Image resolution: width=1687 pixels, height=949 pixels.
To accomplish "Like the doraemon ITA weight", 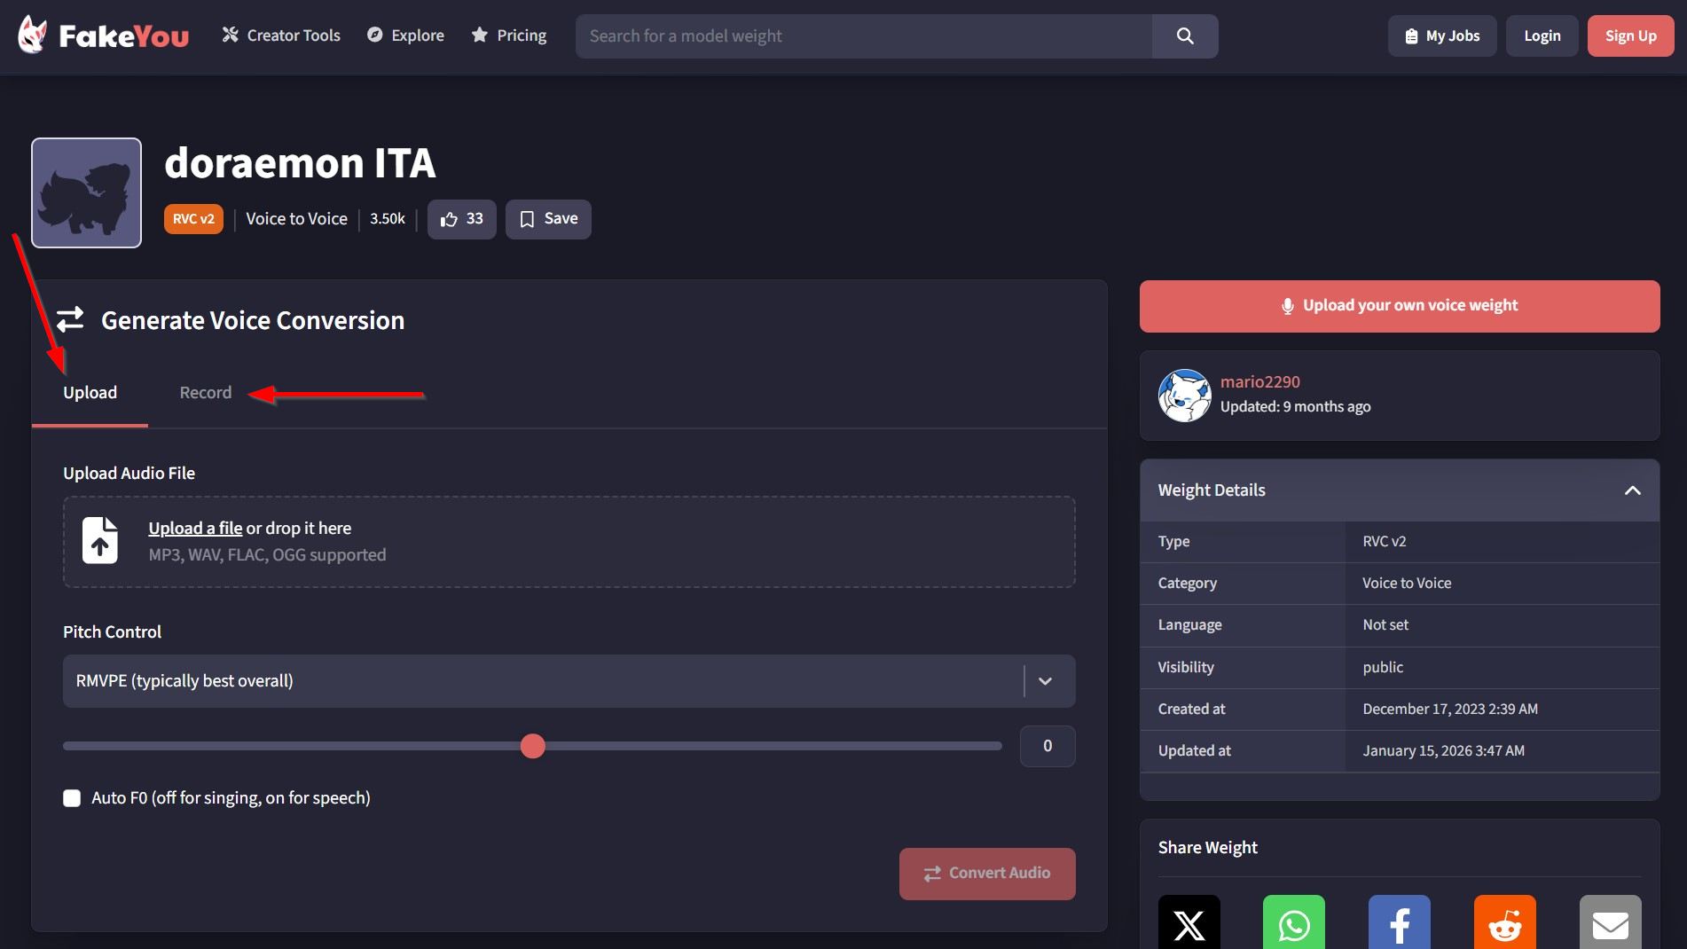I will 462,219.
